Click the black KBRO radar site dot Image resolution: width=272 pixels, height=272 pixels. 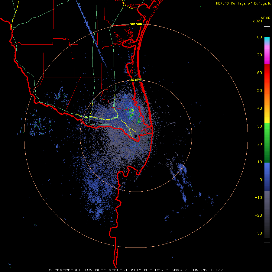pyautogui.click(x=136, y=136)
